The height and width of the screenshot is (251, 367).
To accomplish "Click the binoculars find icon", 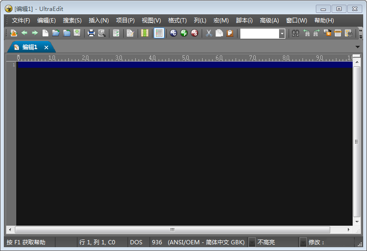I will click(296, 33).
